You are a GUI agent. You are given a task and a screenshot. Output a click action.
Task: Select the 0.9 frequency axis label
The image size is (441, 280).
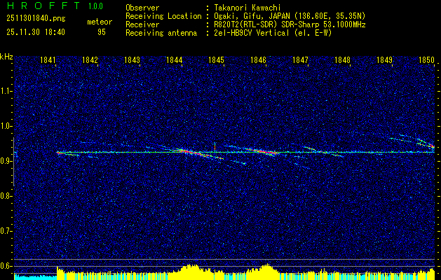(x=6, y=161)
